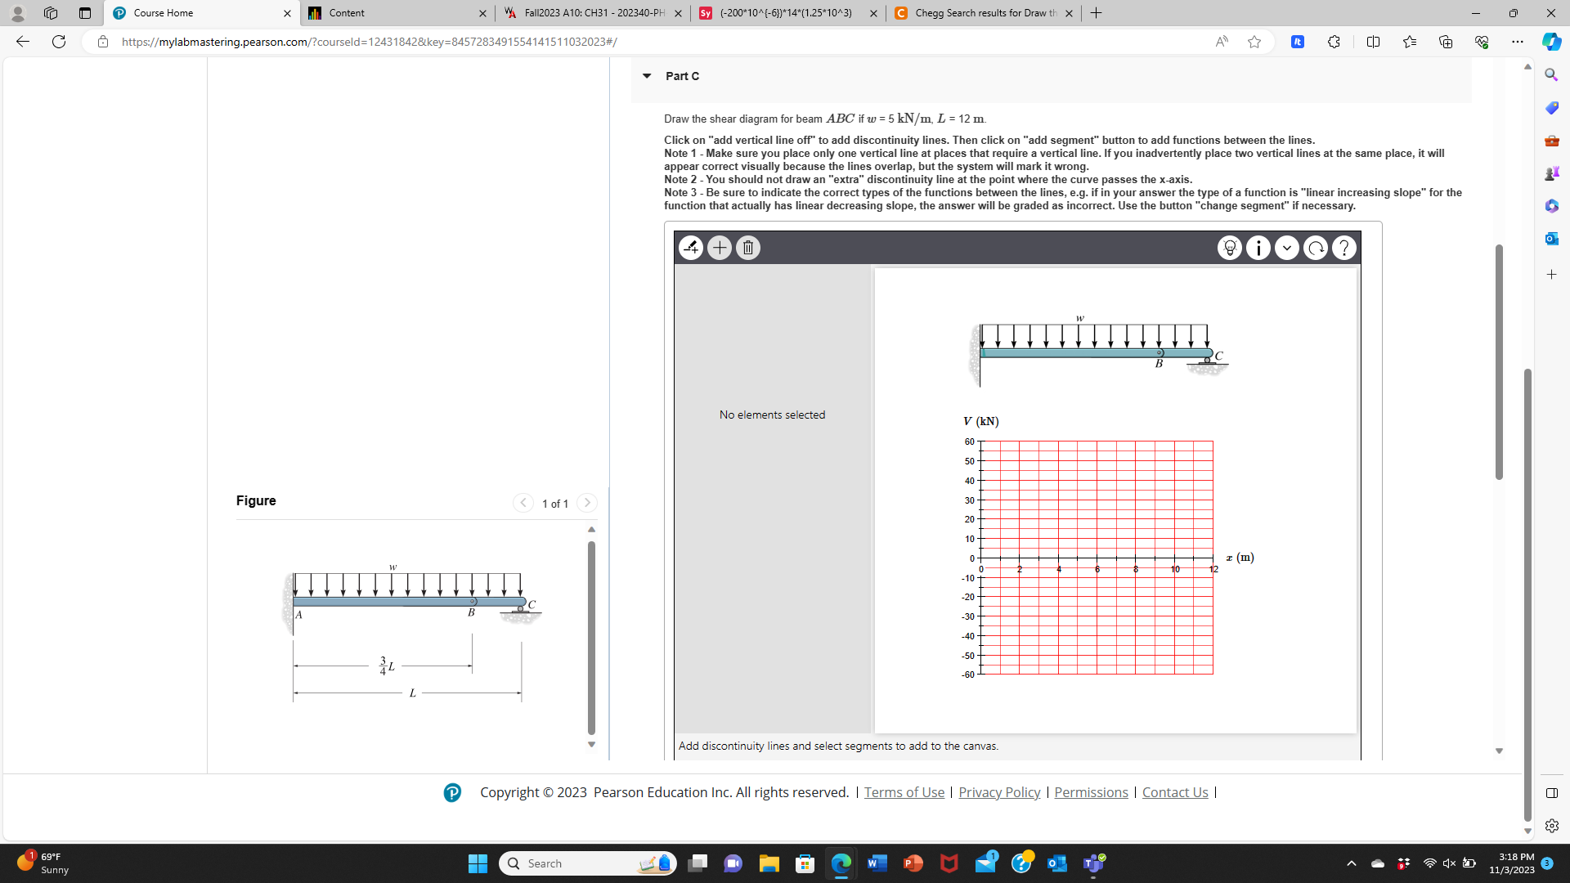Go to next figure arrow
This screenshot has height=883, width=1570.
(586, 503)
